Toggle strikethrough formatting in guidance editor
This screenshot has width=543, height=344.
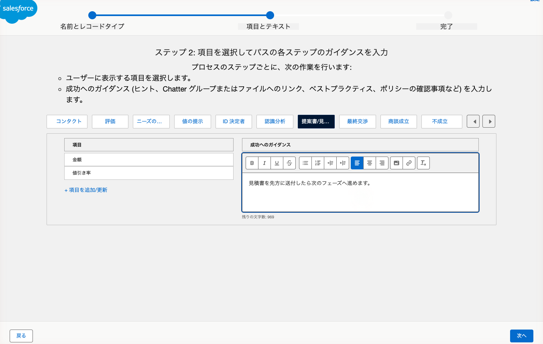pos(289,163)
